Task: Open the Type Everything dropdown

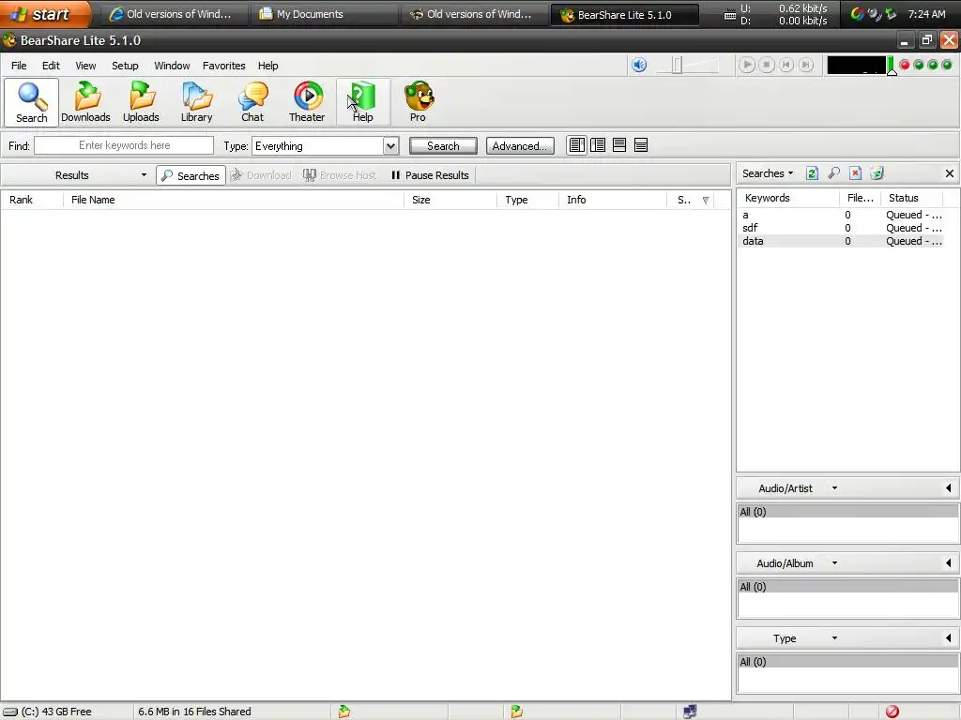Action: [390, 145]
